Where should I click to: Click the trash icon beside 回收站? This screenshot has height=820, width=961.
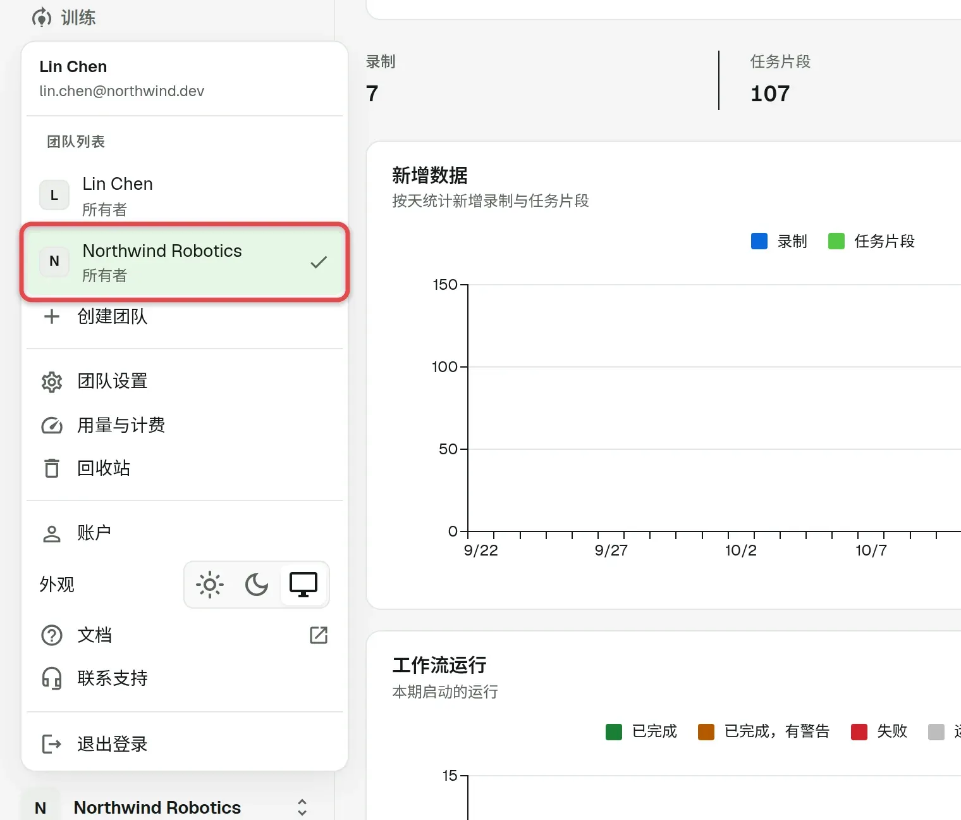[x=52, y=468]
